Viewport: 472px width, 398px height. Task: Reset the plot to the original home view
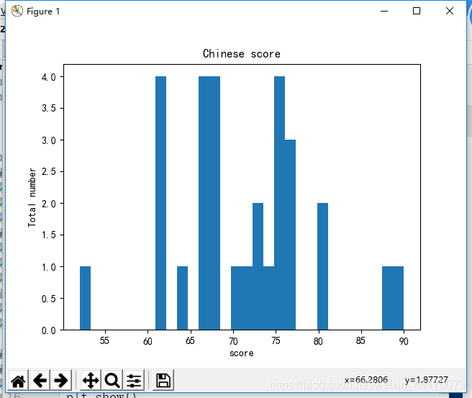tap(18, 380)
